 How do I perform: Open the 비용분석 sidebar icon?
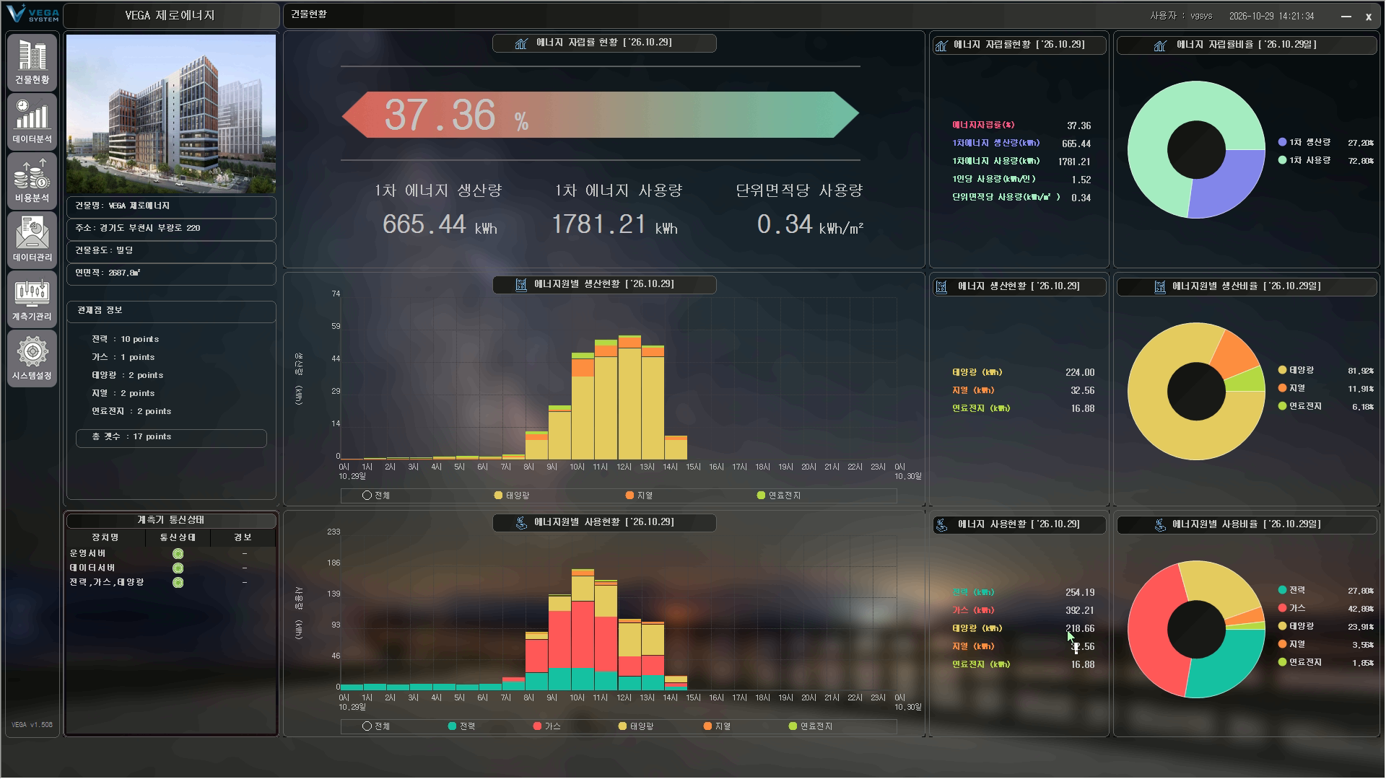32,180
